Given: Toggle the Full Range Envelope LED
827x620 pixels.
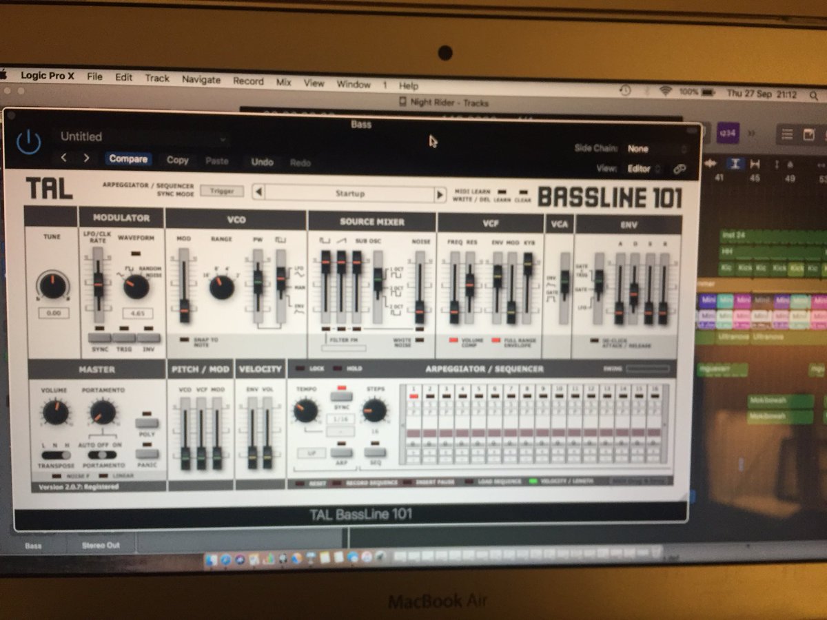Looking at the screenshot, I should pyautogui.click(x=496, y=341).
